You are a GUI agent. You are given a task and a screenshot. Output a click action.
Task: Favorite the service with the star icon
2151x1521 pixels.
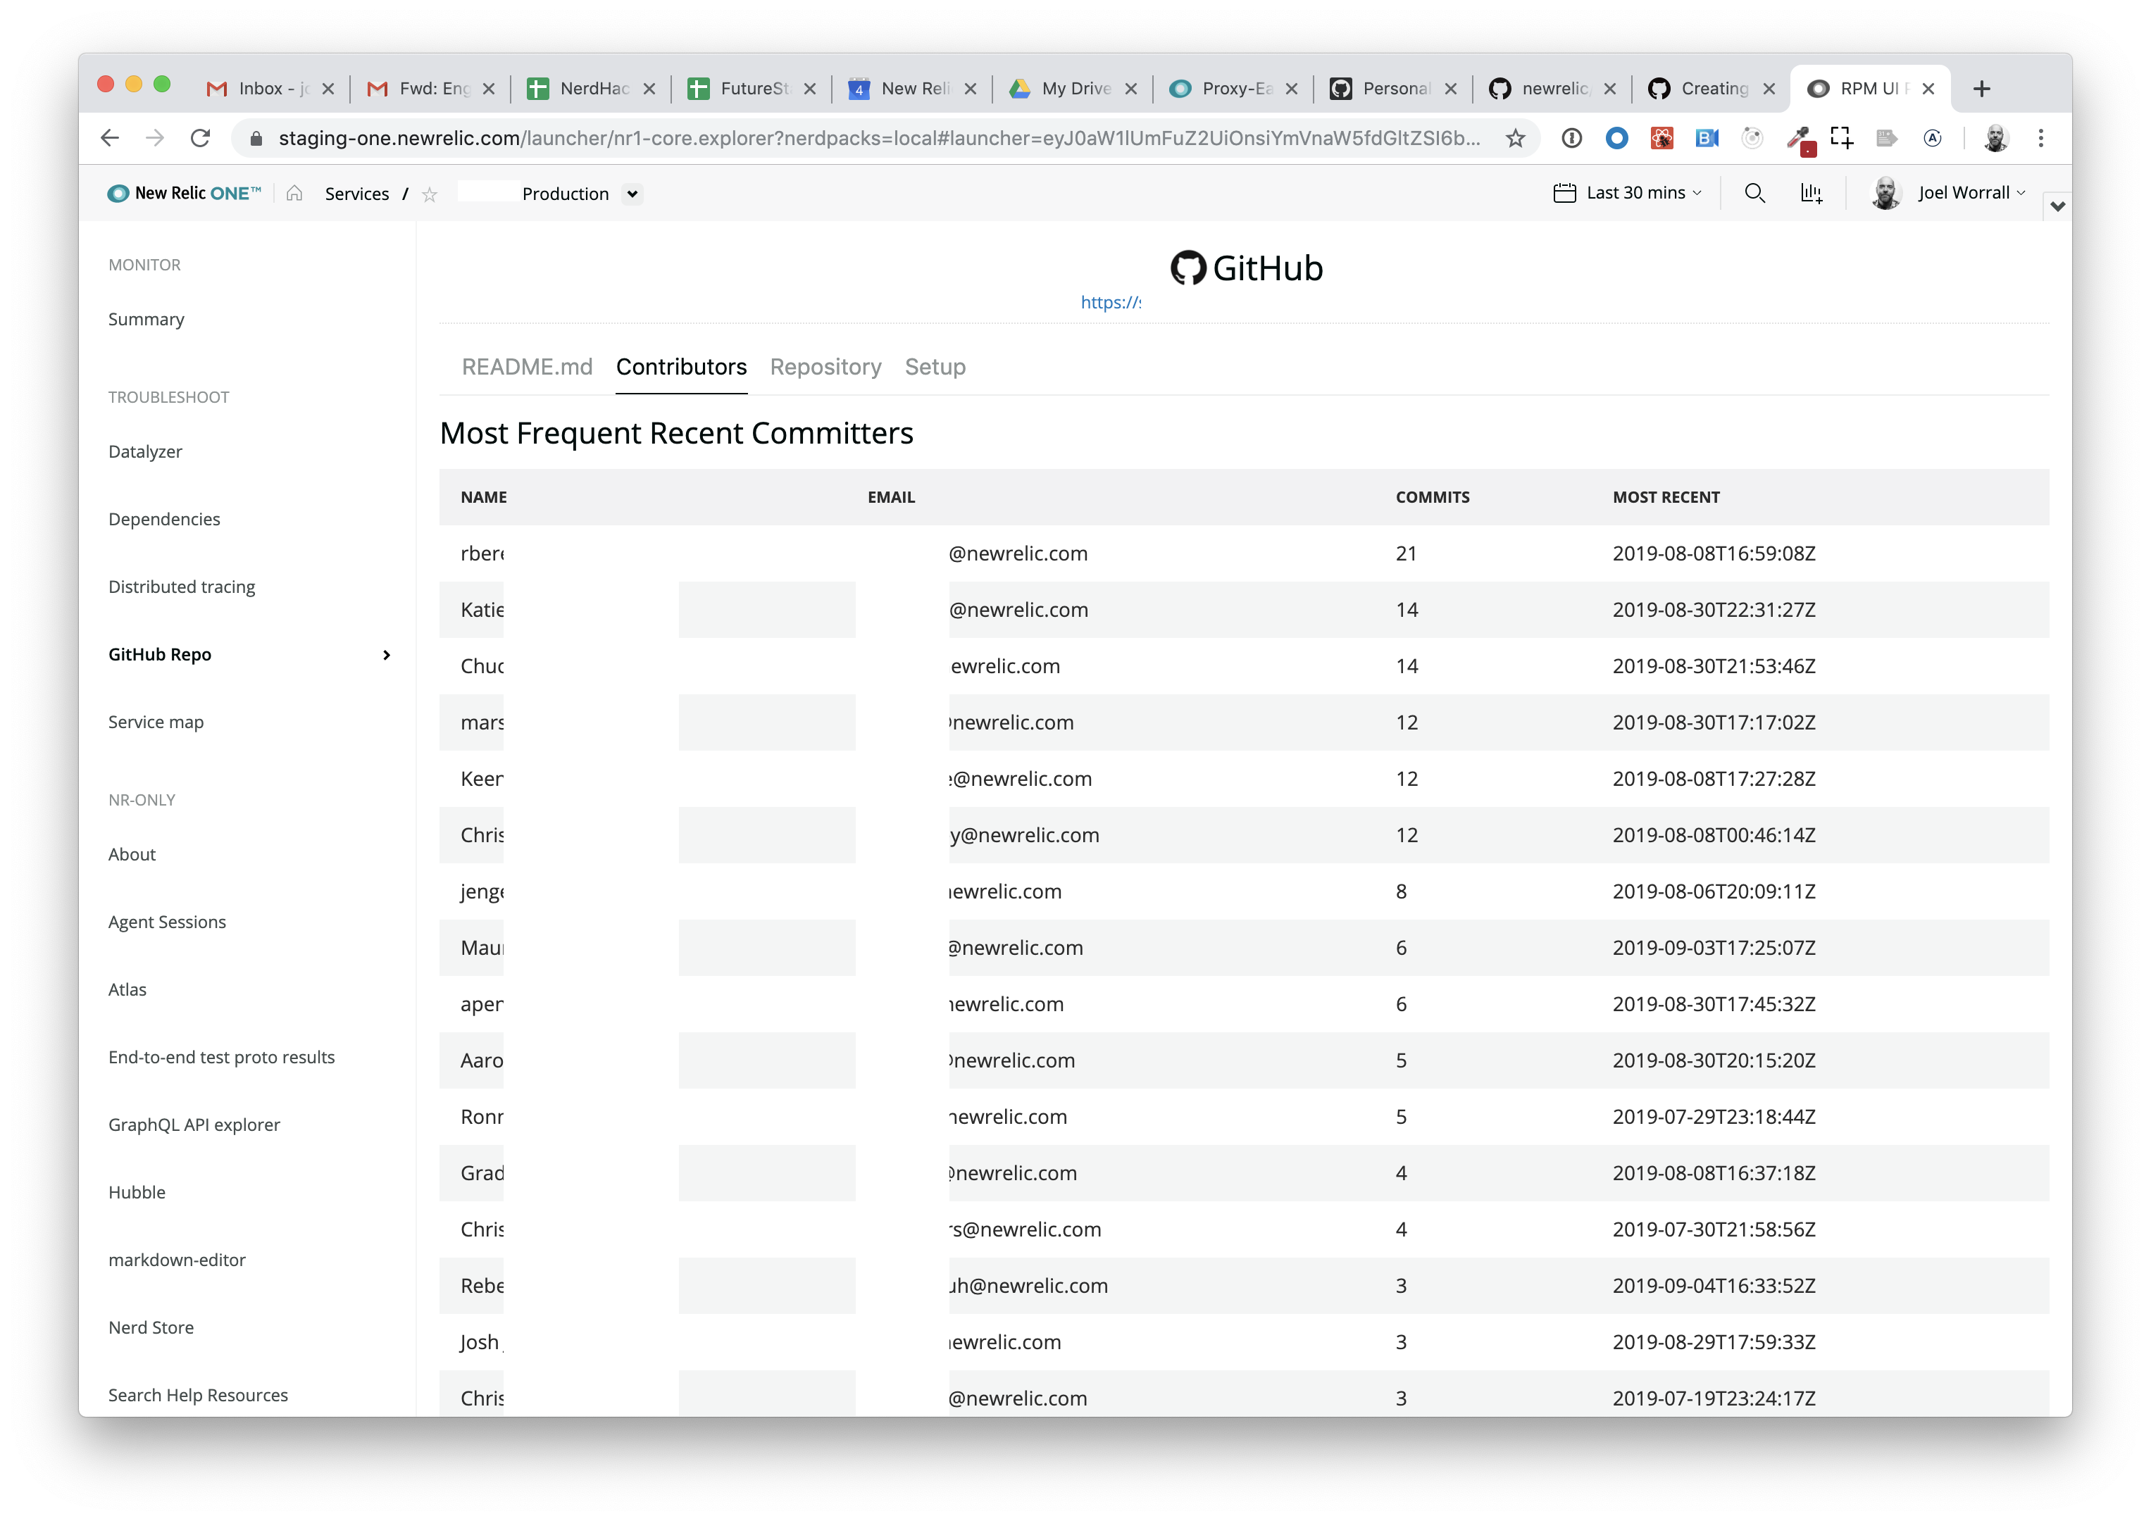[x=429, y=194]
